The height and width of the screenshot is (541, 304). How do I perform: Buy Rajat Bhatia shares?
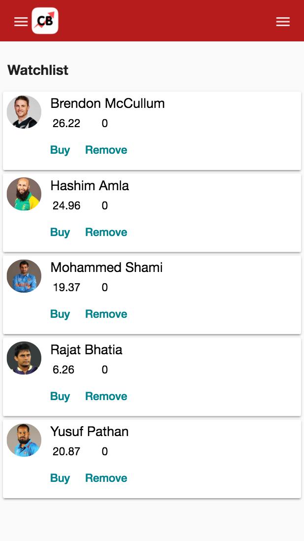coord(60,397)
